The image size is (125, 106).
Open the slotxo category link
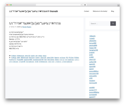(x=44, y=56)
